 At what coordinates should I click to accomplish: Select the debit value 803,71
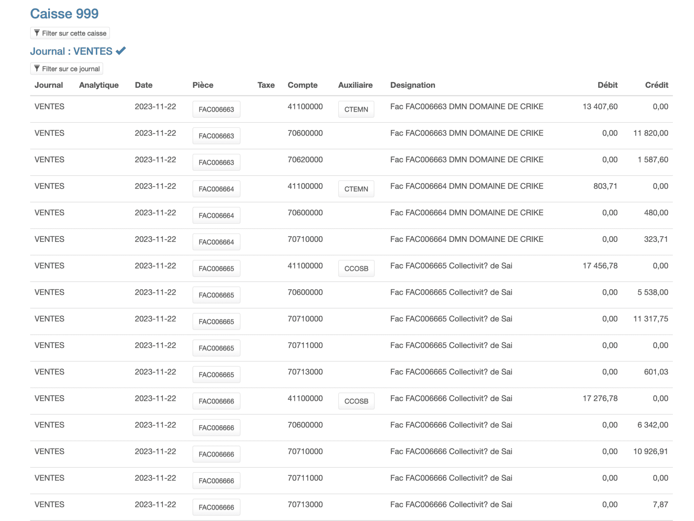[x=606, y=186]
